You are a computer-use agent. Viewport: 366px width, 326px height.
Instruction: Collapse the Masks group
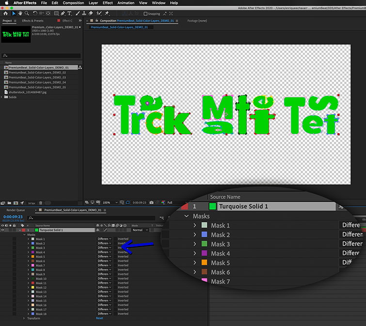pos(24,234)
